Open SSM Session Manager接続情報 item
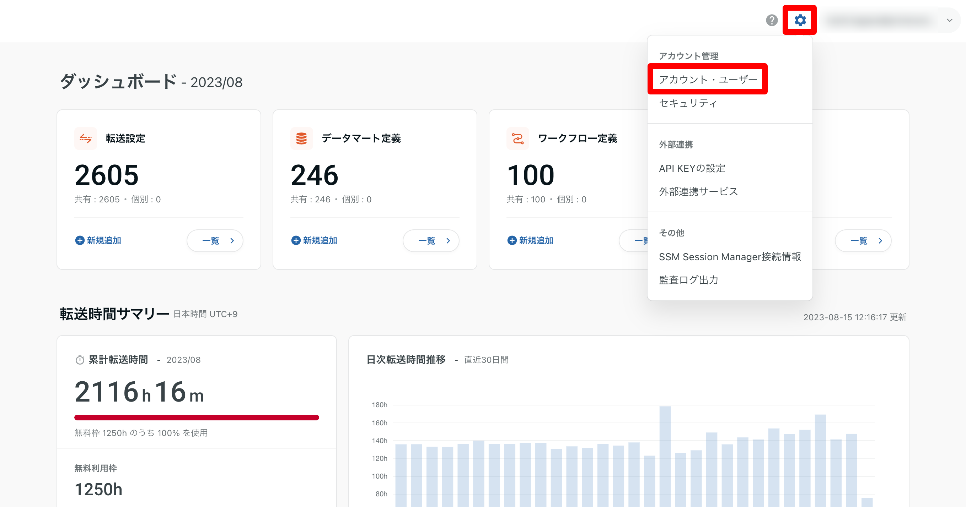 click(x=730, y=257)
